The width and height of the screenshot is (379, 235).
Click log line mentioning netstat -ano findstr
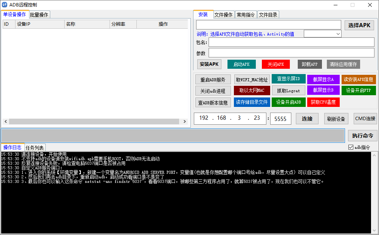(162, 181)
